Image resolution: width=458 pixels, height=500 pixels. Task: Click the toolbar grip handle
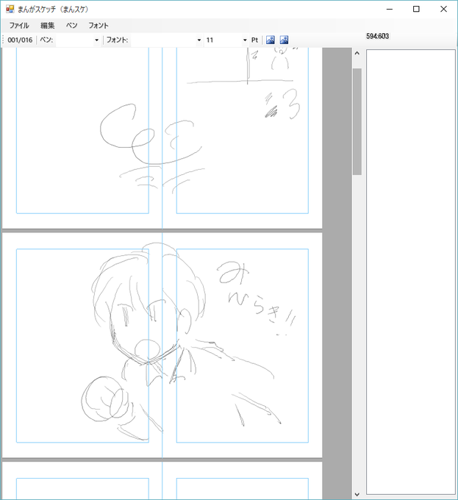pos(4,40)
